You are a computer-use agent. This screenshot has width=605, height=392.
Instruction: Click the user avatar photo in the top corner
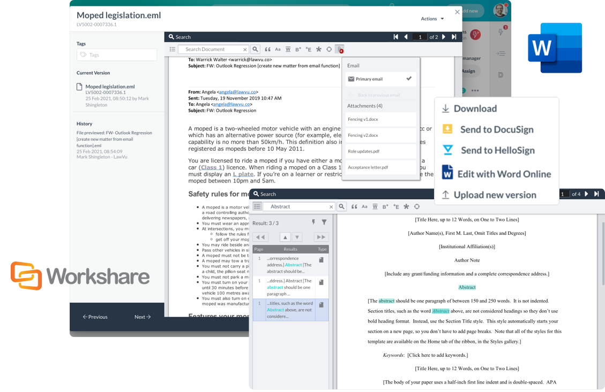501,10
